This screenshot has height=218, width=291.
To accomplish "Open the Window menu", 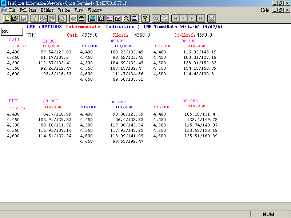I will point(95,10).
